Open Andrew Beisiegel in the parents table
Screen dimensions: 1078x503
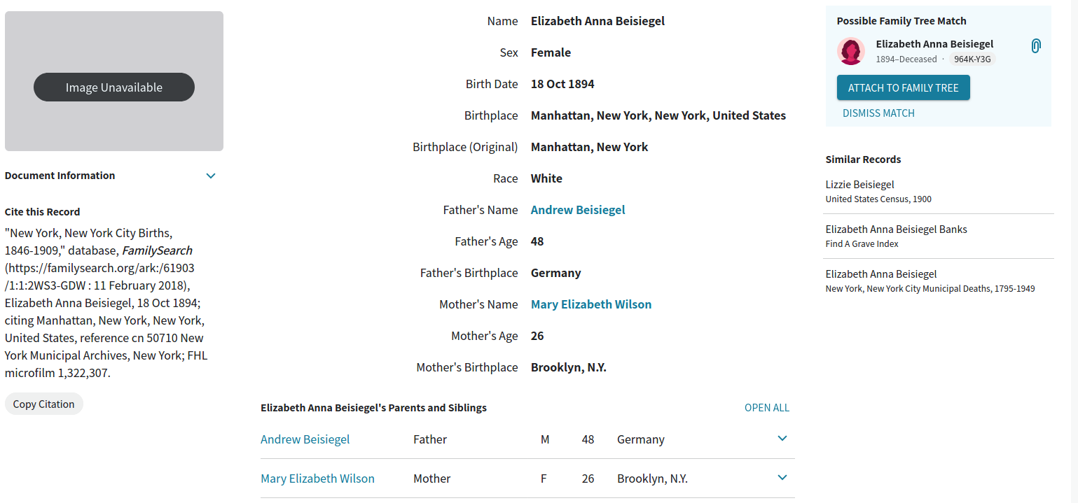click(x=305, y=439)
